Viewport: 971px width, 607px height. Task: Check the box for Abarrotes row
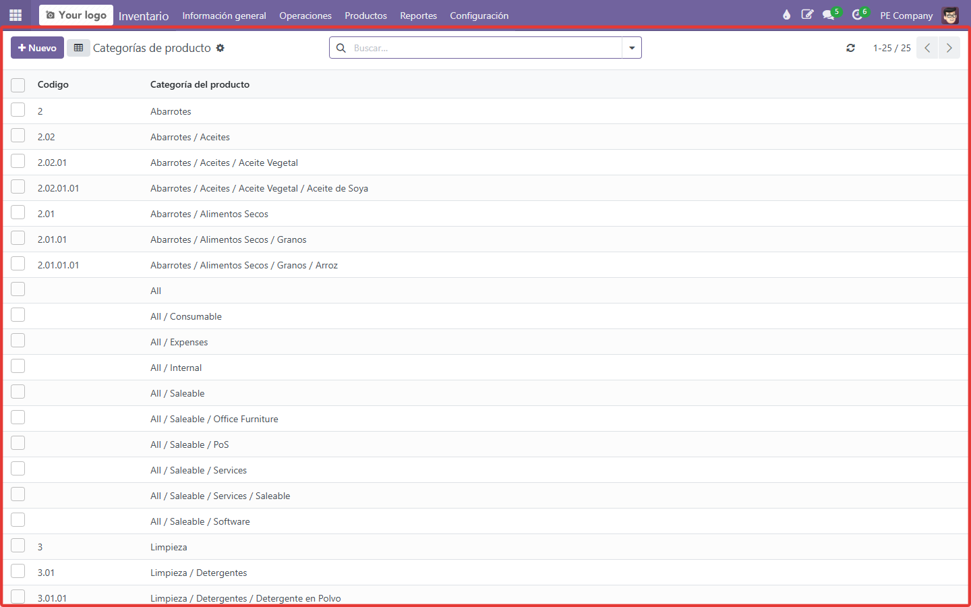pyautogui.click(x=18, y=110)
